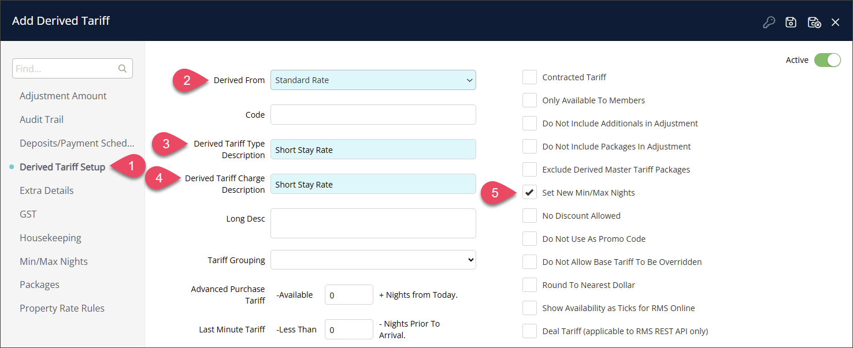Check the Contracted Tariff checkbox
Image resolution: width=853 pixels, height=348 pixels.
tap(529, 77)
